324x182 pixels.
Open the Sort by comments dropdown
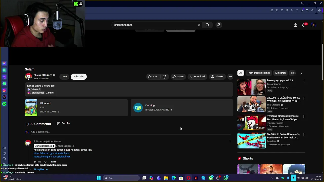[x=63, y=123]
